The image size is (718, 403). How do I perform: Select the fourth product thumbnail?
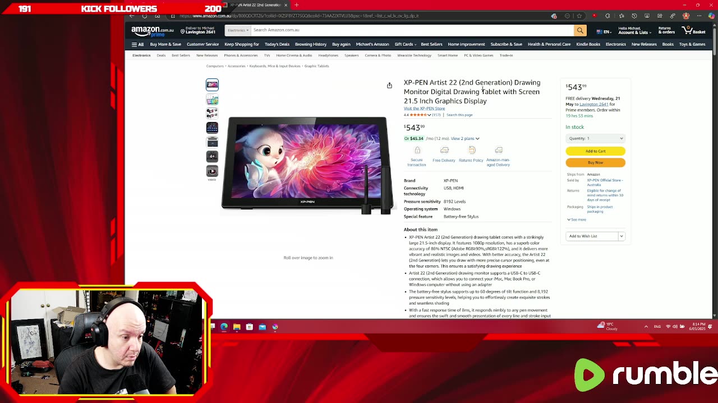(x=212, y=128)
